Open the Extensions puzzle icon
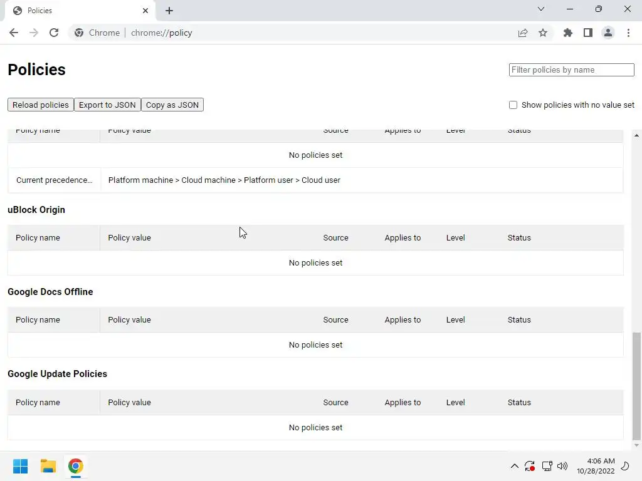642x481 pixels. [567, 33]
